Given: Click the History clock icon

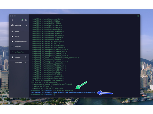Looking at the screenshot, I should (12, 58).
